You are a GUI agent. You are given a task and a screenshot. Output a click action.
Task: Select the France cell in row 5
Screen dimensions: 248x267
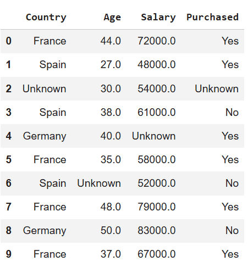tap(50, 159)
